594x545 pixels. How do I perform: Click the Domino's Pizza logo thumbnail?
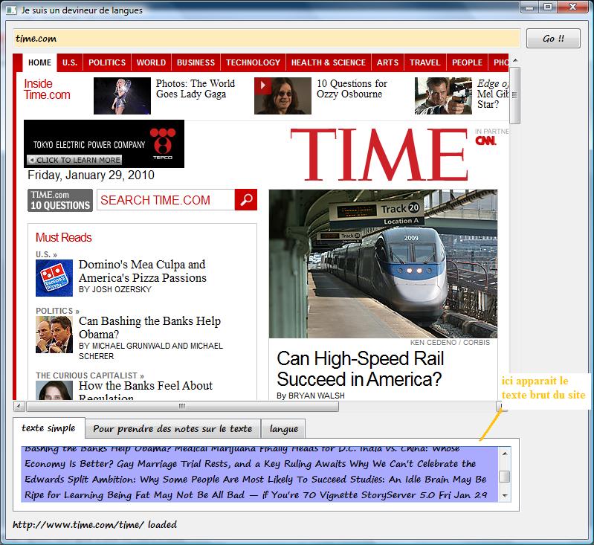tap(54, 278)
